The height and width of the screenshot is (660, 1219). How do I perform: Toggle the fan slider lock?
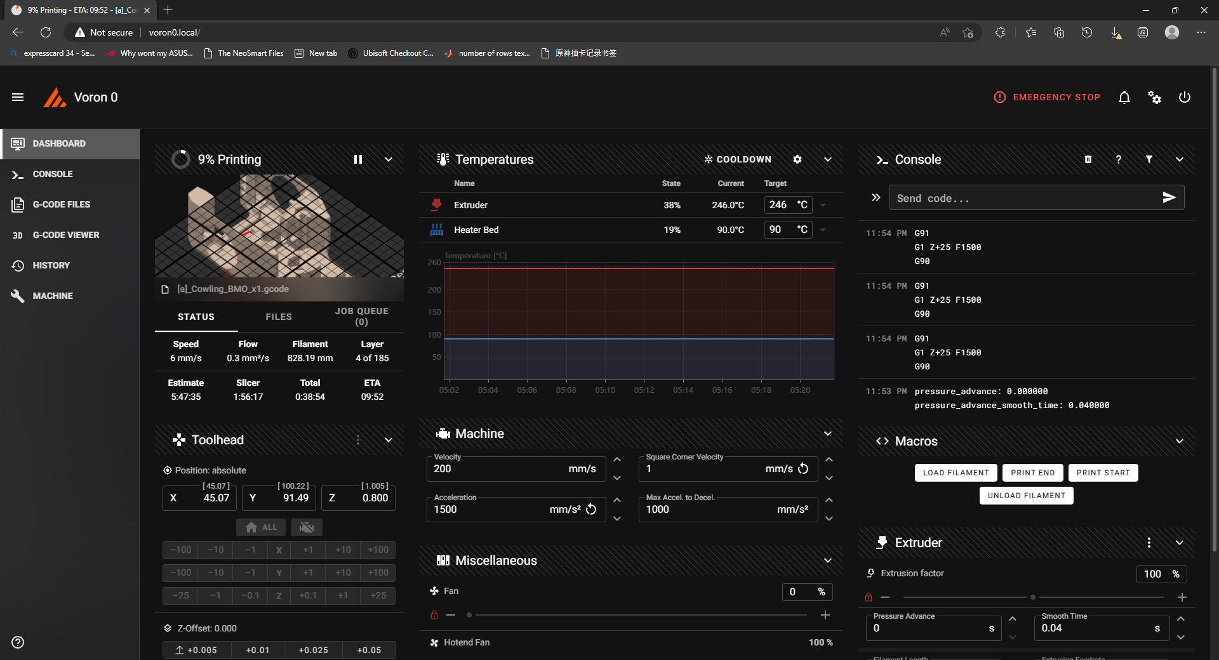tap(434, 615)
